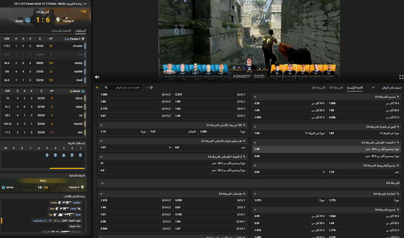Pin the Map 2 even total market
The height and width of the screenshot is (238, 404).
coord(398,165)
